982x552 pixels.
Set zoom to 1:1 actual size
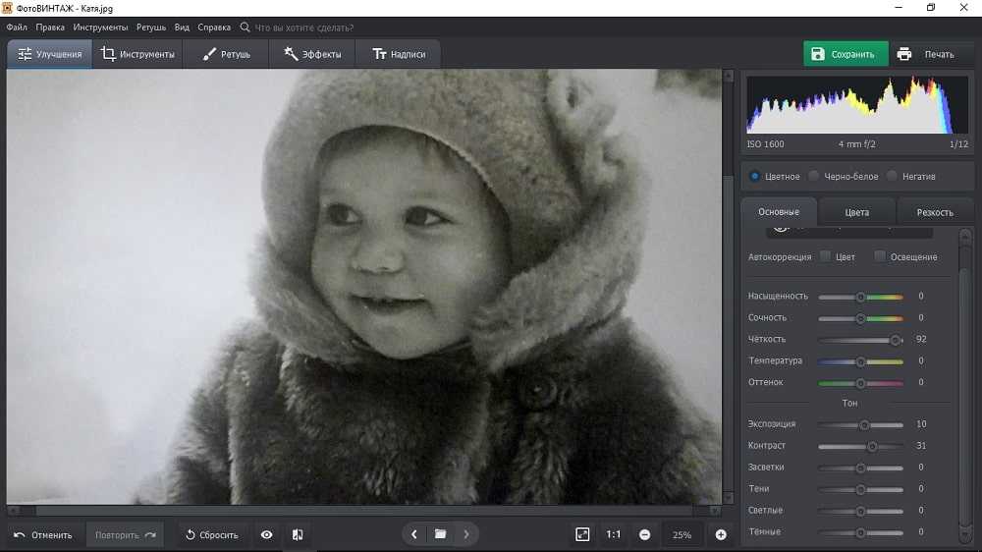614,534
